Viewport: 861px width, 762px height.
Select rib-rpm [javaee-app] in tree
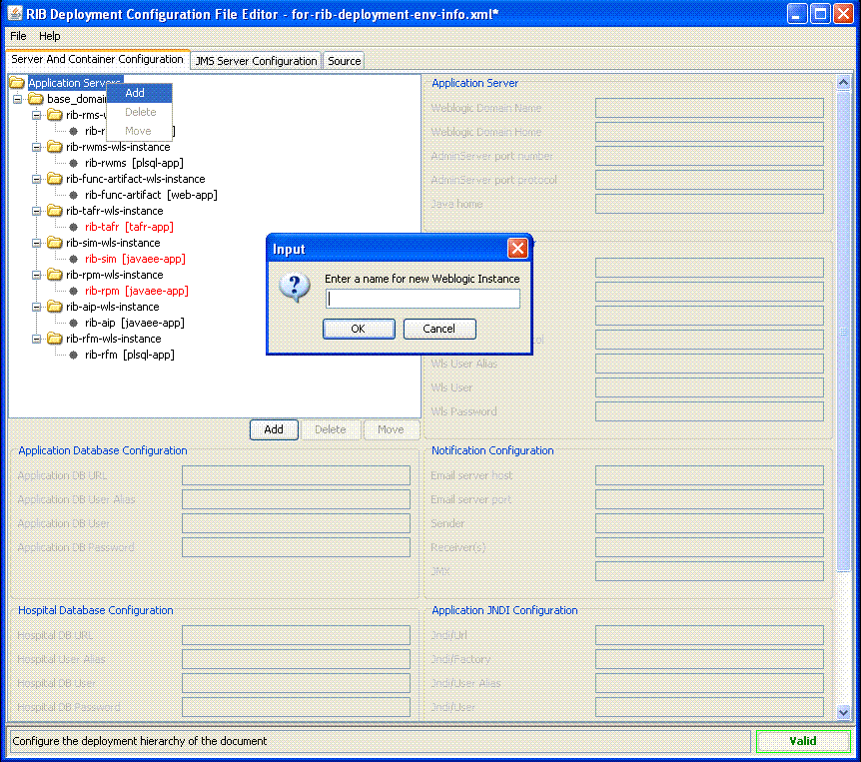[137, 291]
